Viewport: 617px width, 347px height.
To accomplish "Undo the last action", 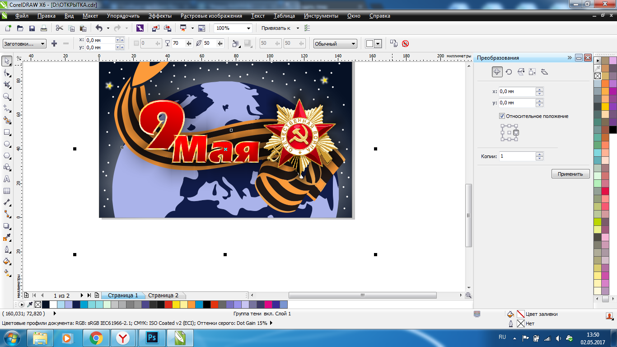I will click(x=99, y=28).
